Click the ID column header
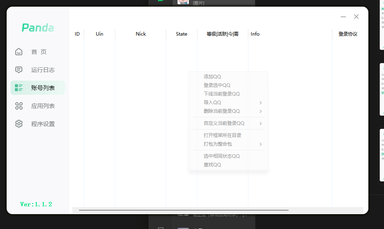 (77, 34)
